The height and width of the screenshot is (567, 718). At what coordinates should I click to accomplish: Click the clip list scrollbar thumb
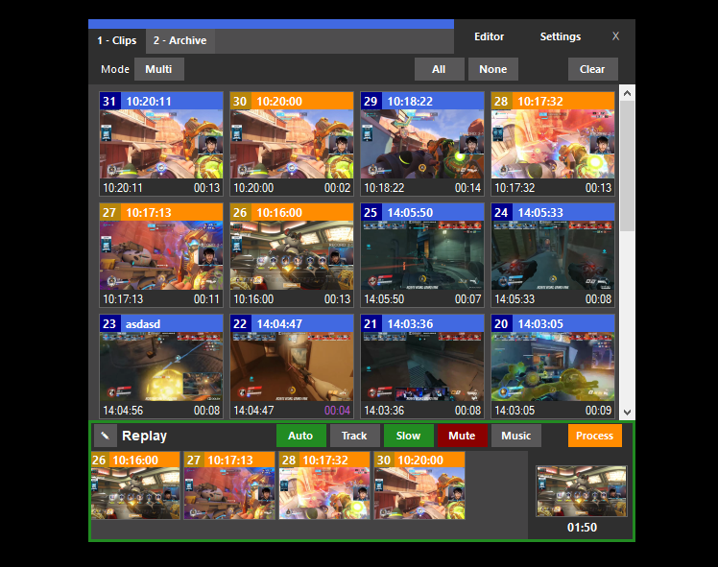pyautogui.click(x=628, y=166)
